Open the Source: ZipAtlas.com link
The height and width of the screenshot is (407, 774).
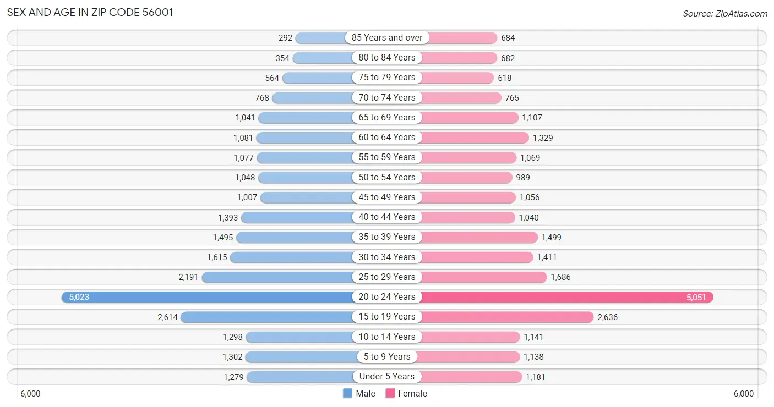point(725,14)
